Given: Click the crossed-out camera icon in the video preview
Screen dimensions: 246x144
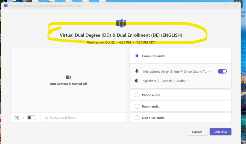Looking at the screenshot, I should point(68,77).
